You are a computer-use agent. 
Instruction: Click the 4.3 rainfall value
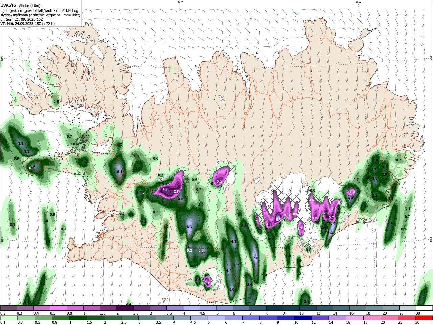(x=233, y=241)
